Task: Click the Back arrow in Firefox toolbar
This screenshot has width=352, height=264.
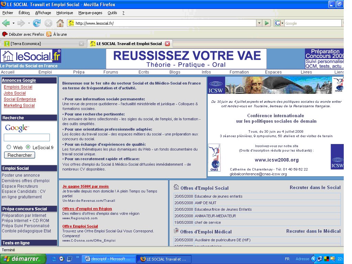Action: (6, 23)
